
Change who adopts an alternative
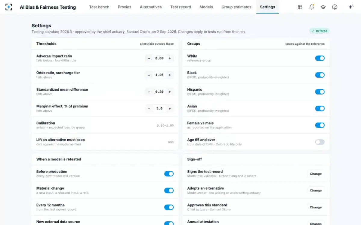[x=316, y=190]
